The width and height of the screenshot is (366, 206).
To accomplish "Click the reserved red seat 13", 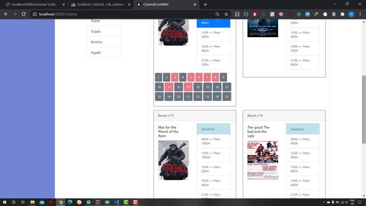I will [x=188, y=87].
